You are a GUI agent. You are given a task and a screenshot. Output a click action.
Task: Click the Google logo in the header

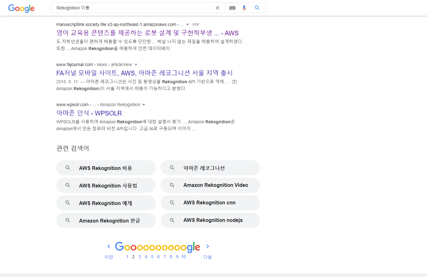21,8
